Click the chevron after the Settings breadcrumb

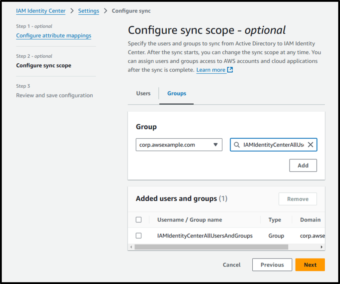click(105, 11)
